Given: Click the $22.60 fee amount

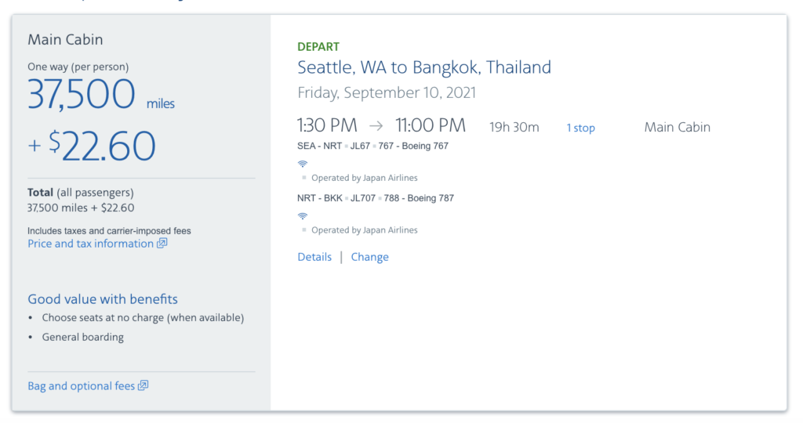Looking at the screenshot, I should [102, 146].
